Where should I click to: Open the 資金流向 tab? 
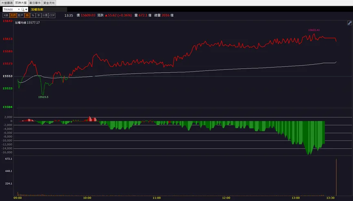coord(49,3)
